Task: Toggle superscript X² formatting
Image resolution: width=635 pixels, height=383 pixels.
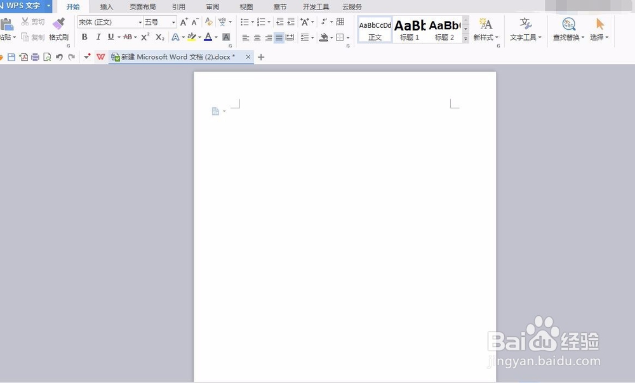Action: (145, 37)
